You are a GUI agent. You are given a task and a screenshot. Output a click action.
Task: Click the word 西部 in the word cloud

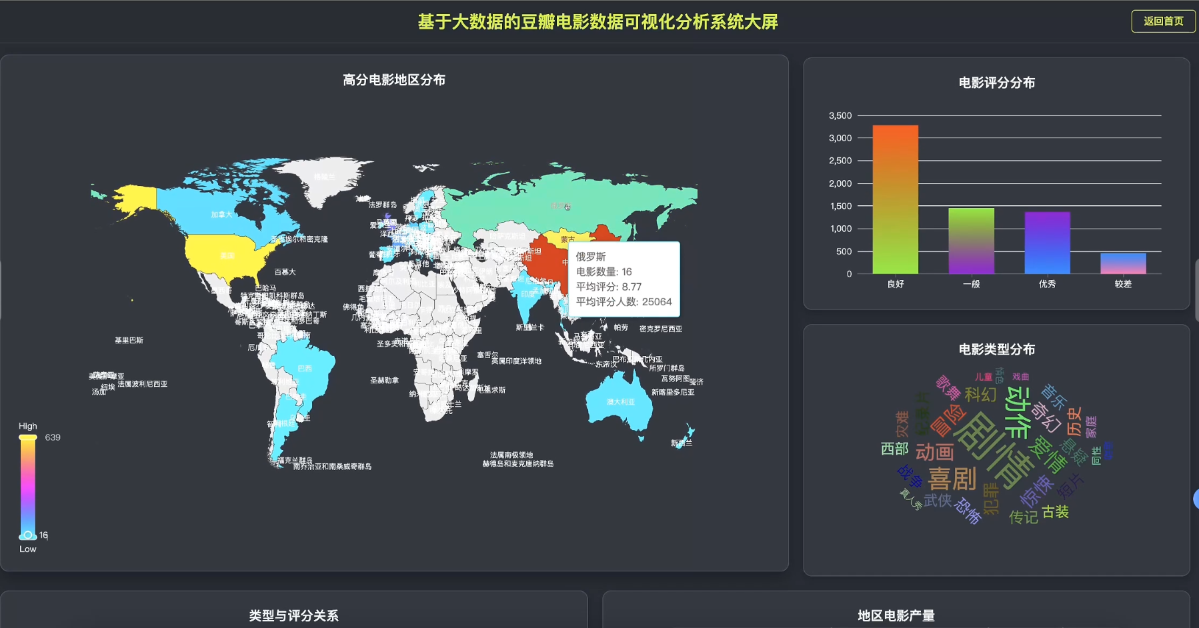coord(894,449)
